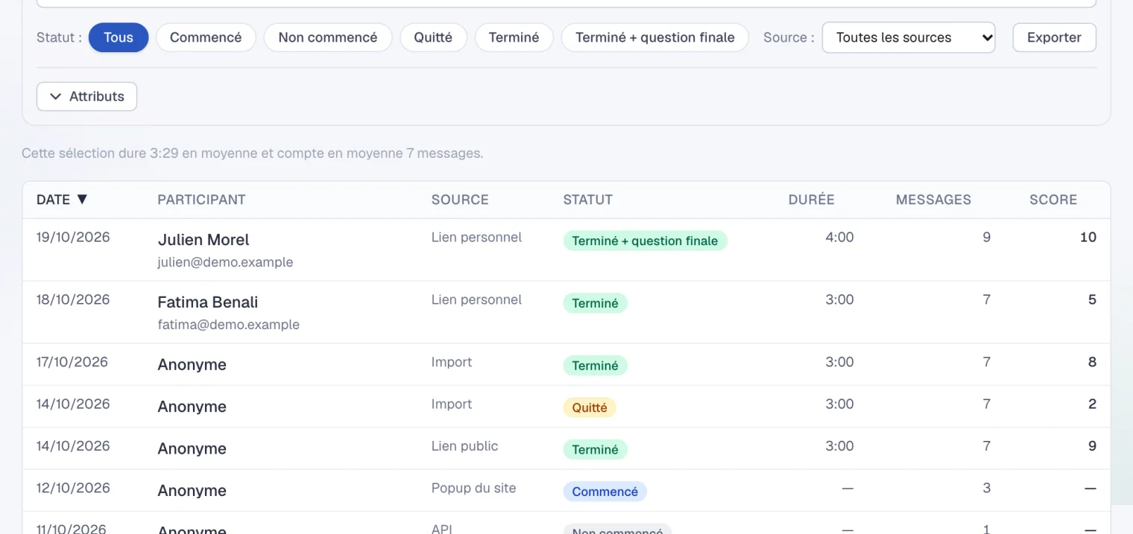Click the message count 3 in the Commencé row
This screenshot has width=1133, height=534.
coord(987,489)
